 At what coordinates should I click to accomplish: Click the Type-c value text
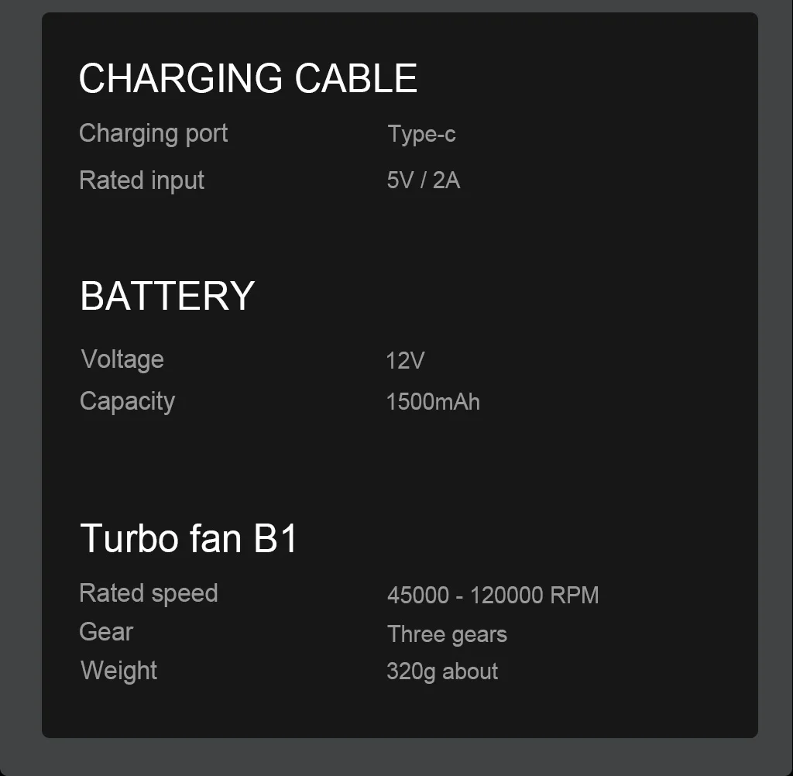click(x=421, y=135)
